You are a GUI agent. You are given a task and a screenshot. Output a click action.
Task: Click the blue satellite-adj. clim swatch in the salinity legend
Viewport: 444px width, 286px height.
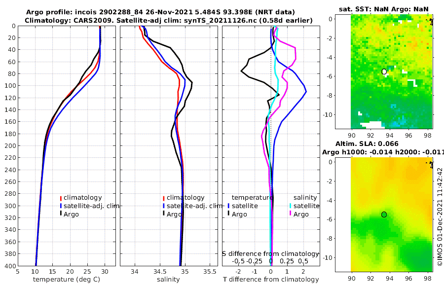pos(164,206)
